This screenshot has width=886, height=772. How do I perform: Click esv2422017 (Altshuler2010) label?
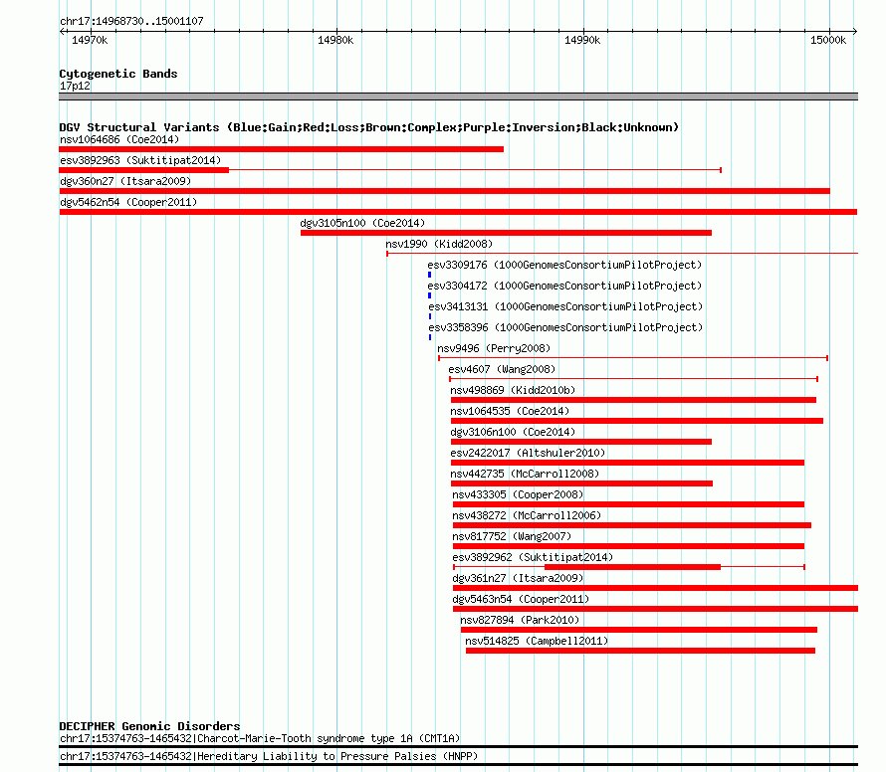[528, 453]
